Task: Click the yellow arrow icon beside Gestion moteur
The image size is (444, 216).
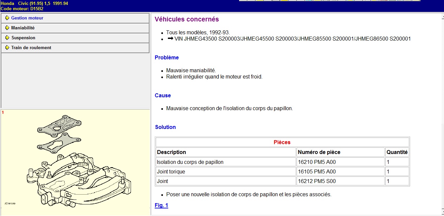Action: pos(7,18)
